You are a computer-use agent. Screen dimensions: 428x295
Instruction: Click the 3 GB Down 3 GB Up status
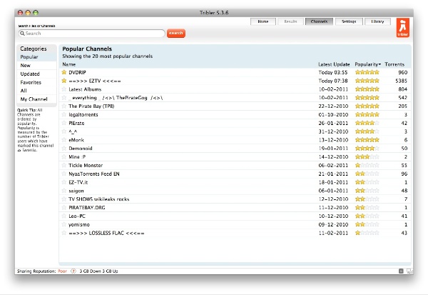tap(98, 271)
